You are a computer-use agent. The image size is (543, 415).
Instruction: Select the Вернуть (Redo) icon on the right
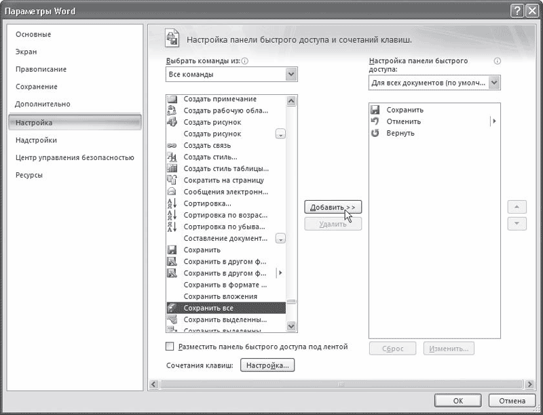click(x=374, y=133)
